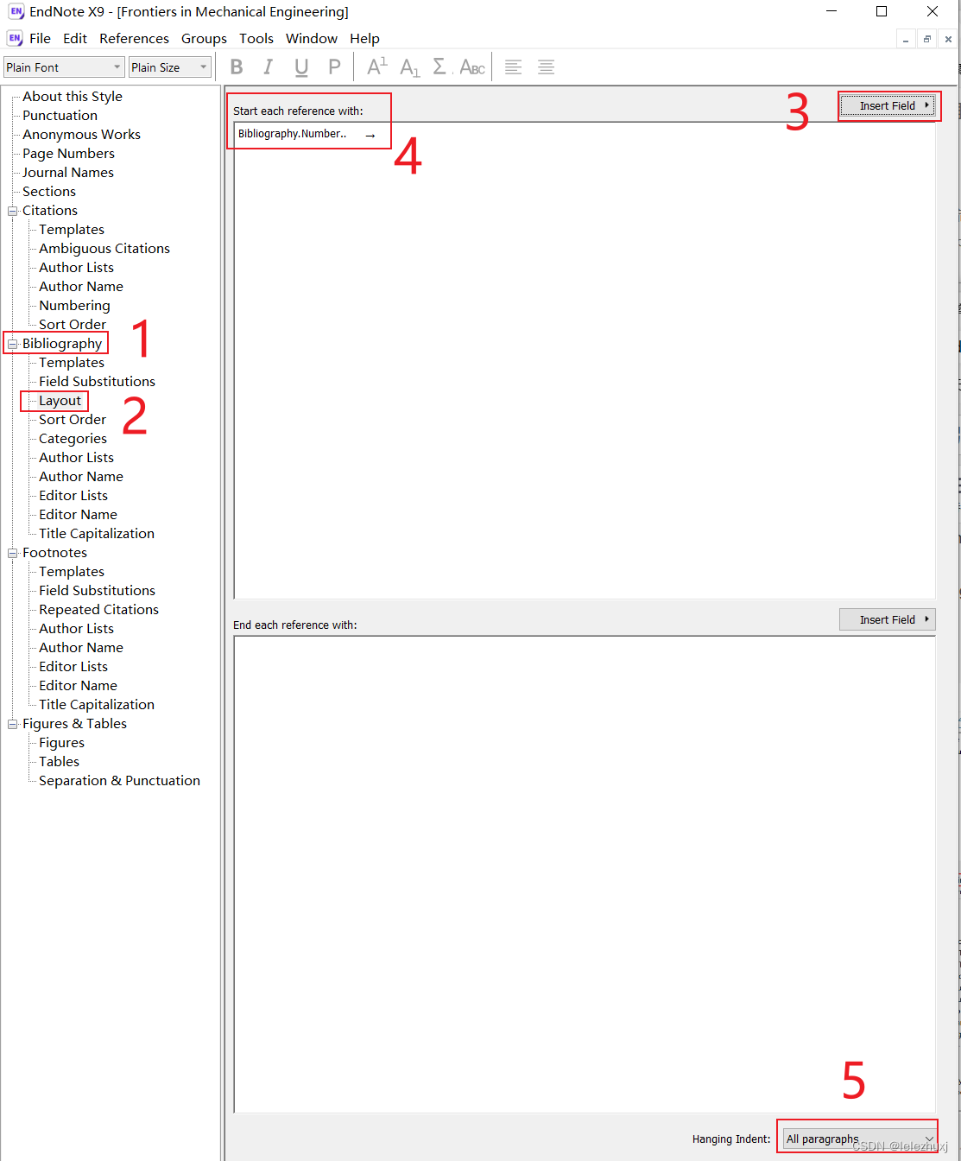Collapse the Bibliography tree node

(13, 344)
